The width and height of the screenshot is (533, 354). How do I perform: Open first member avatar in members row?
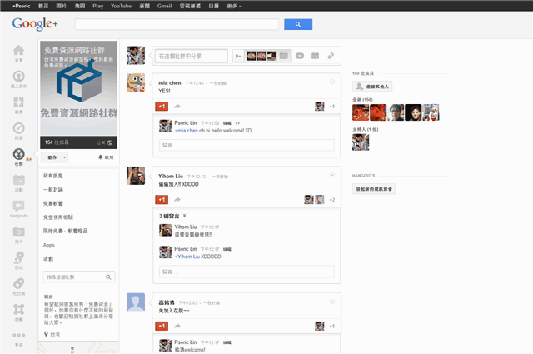[361, 112]
